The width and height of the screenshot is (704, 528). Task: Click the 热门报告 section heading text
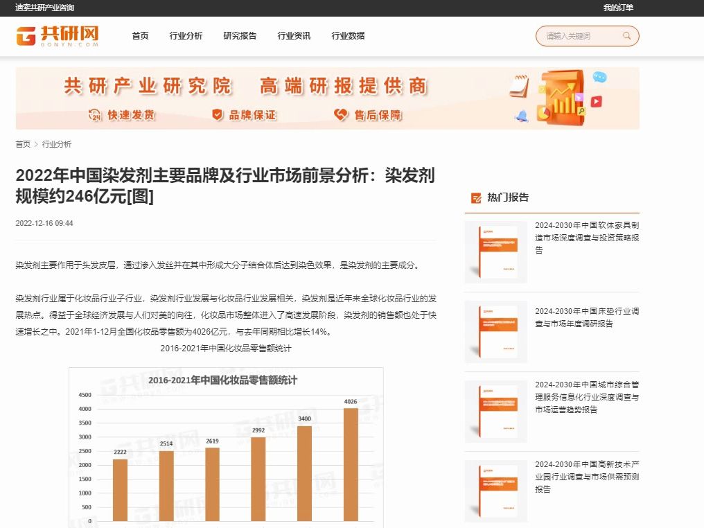click(508, 197)
